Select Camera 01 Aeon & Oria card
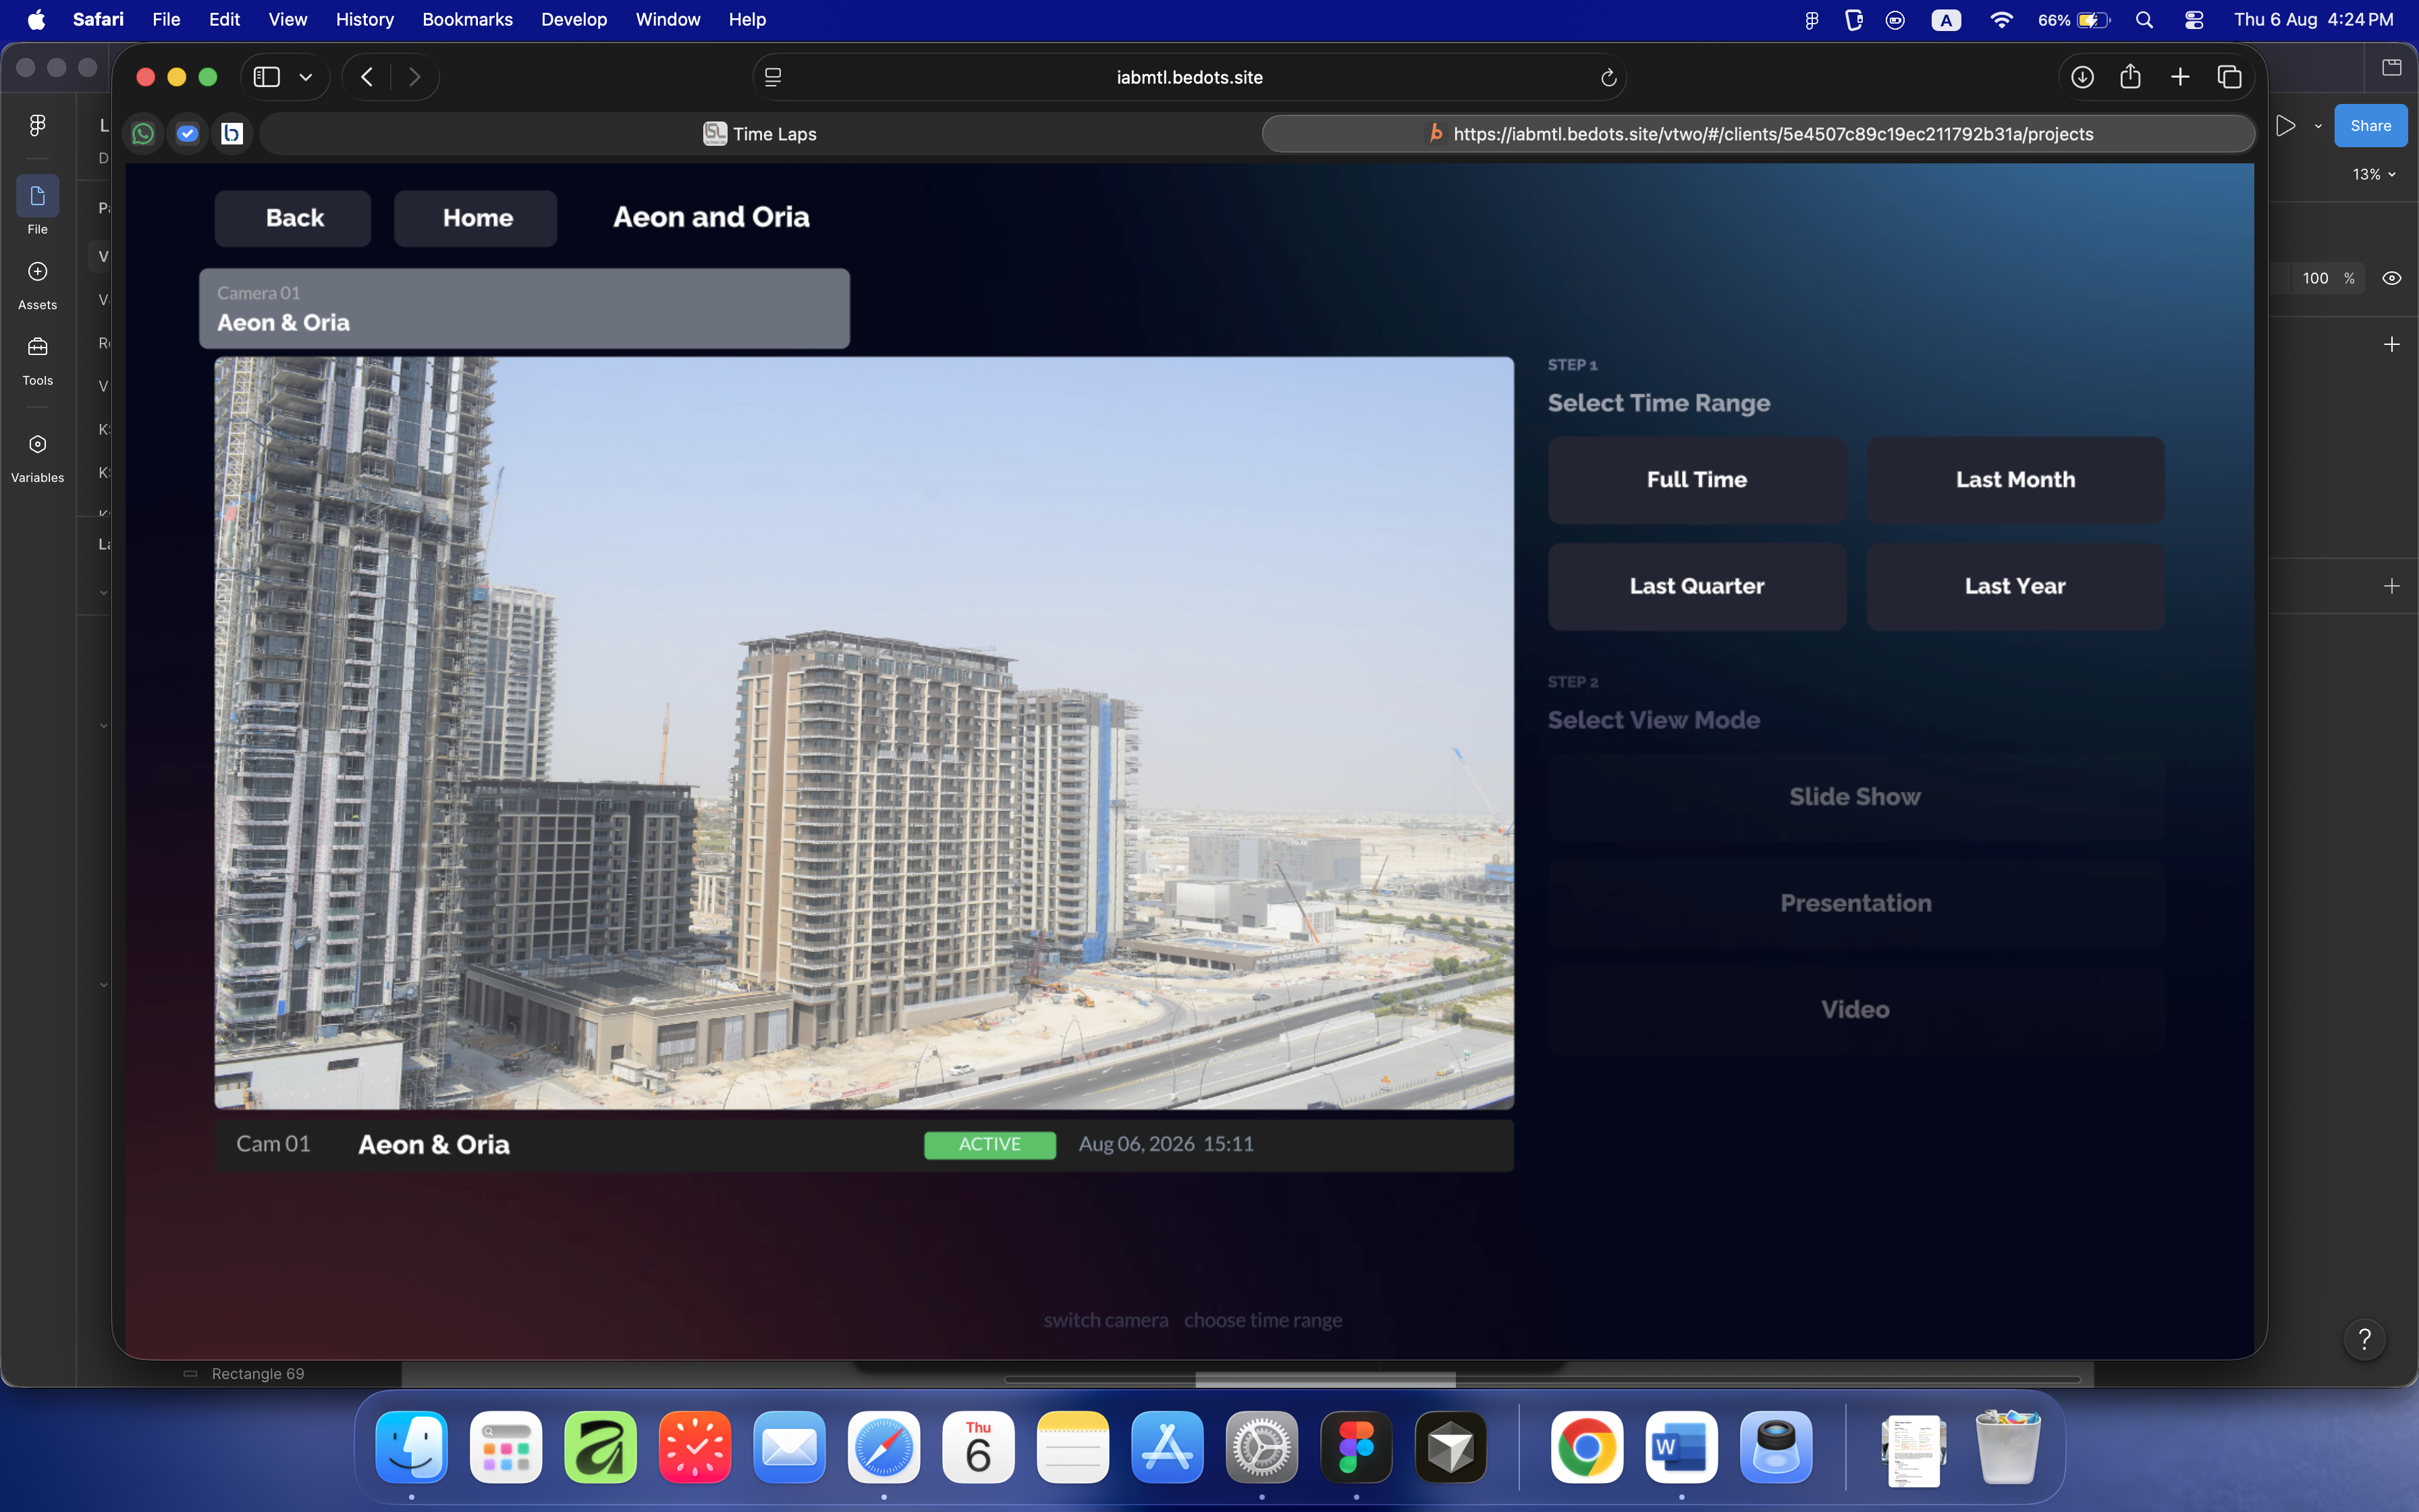 525,308
